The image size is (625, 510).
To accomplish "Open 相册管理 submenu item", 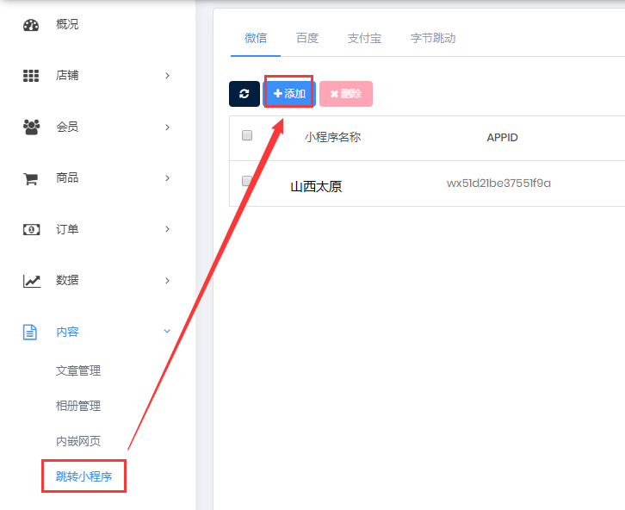I will [78, 406].
